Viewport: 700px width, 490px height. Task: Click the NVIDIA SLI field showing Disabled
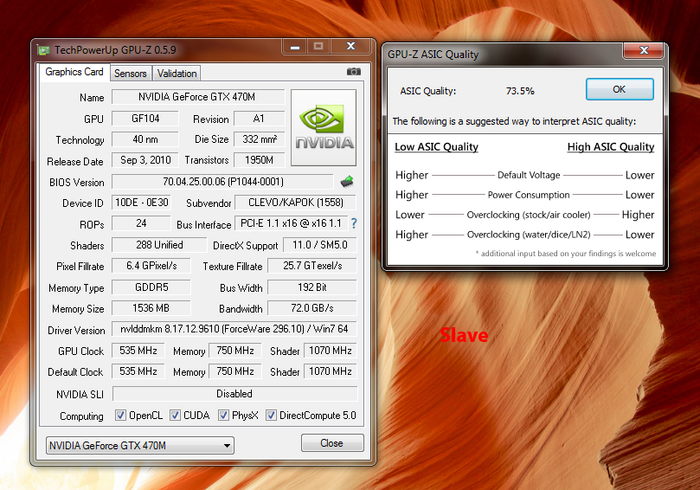234,394
